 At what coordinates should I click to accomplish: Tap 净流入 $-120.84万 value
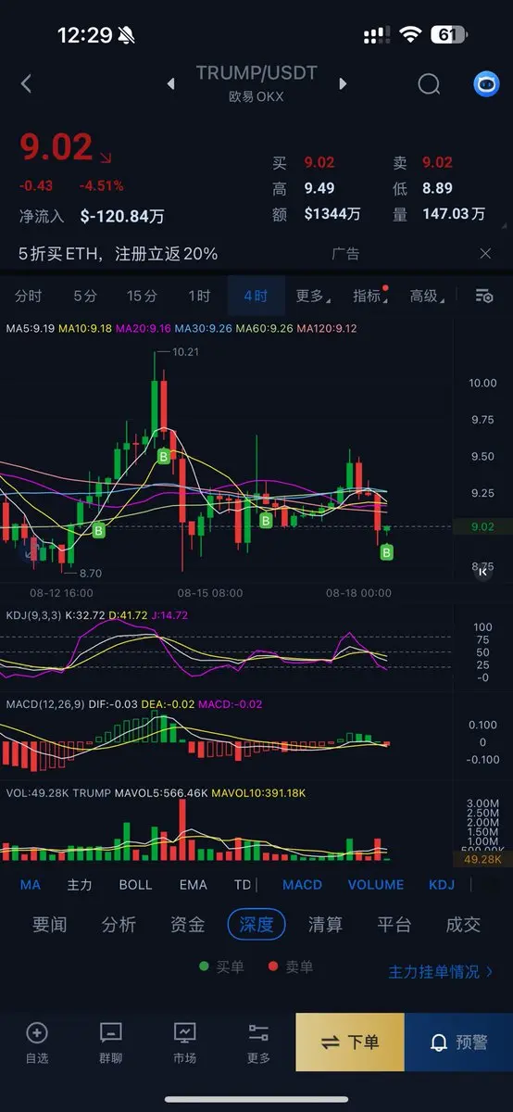pos(122,216)
